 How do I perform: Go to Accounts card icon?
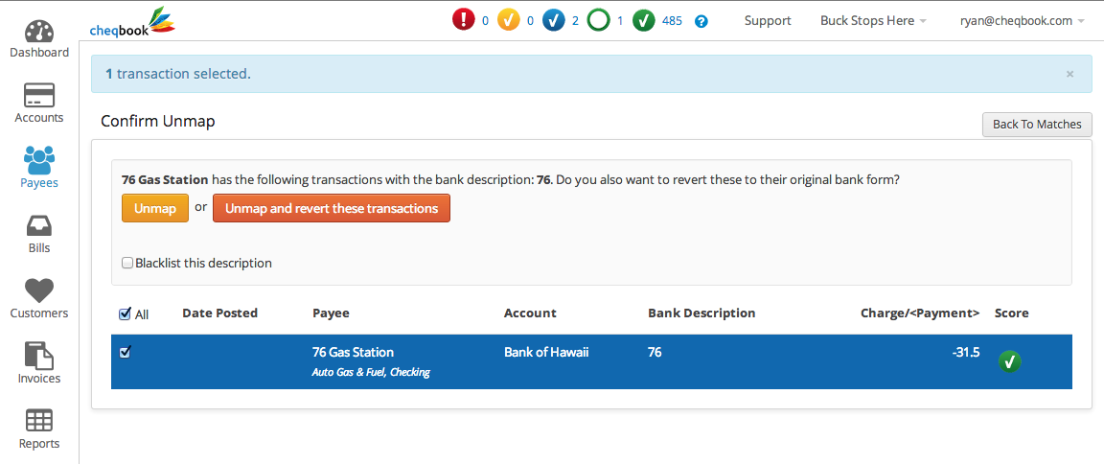[x=39, y=96]
